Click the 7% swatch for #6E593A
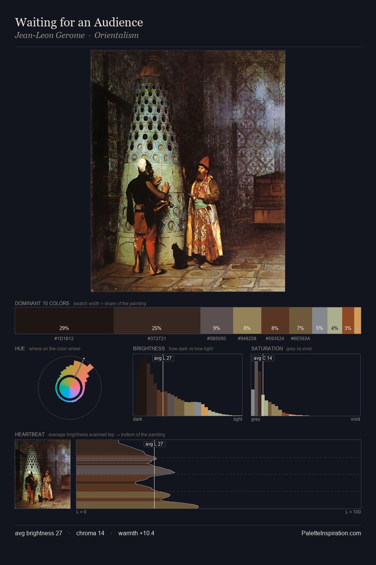 click(300, 321)
